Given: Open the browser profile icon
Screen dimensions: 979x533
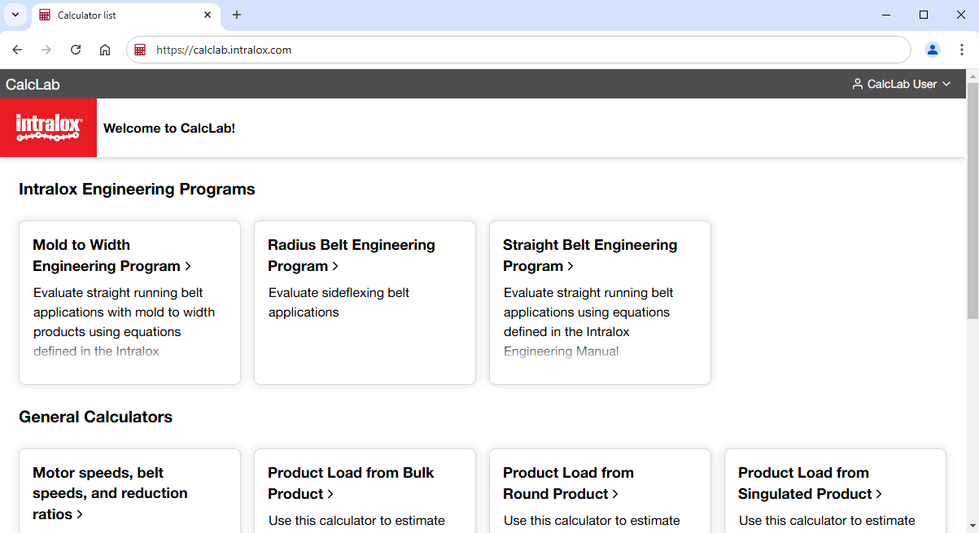Looking at the screenshot, I should 932,50.
